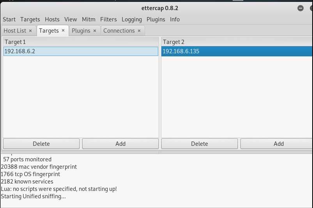Click the '57 ports monitored' log line
The width and height of the screenshot is (313, 208).
coord(27,159)
